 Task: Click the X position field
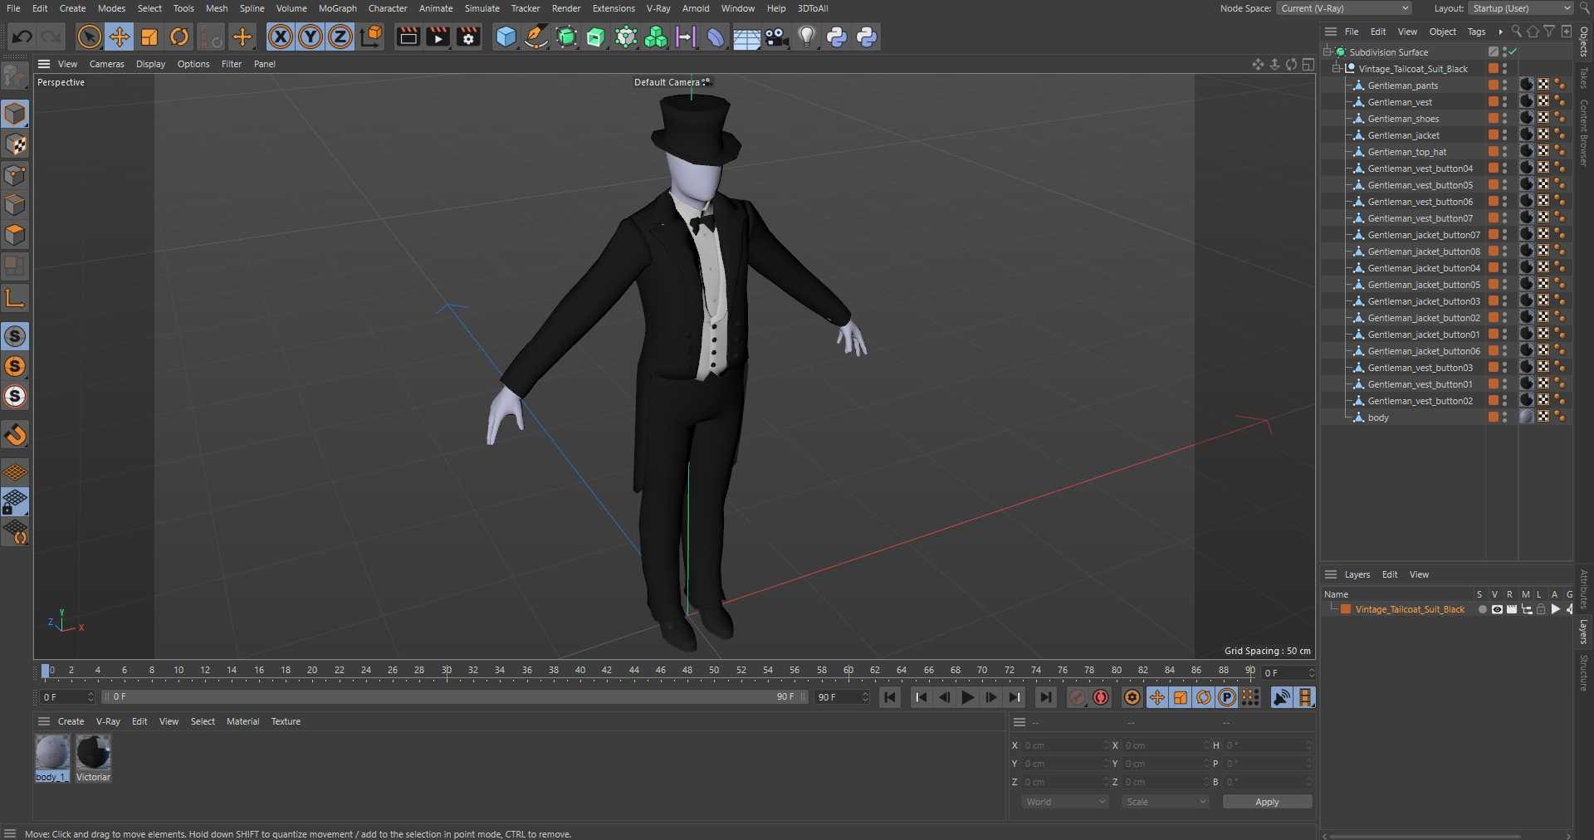[x=1064, y=745]
